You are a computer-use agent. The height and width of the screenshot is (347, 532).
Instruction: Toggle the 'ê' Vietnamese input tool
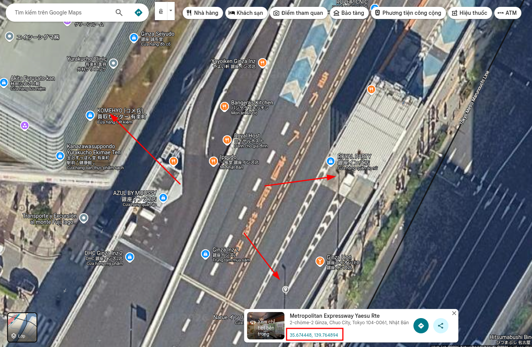[161, 11]
